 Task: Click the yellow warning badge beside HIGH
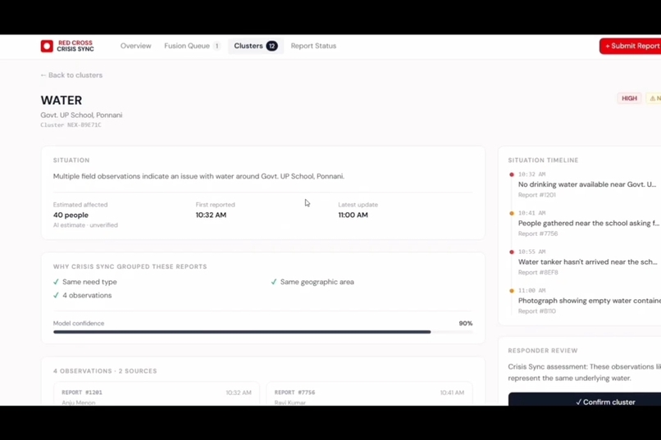[654, 98]
